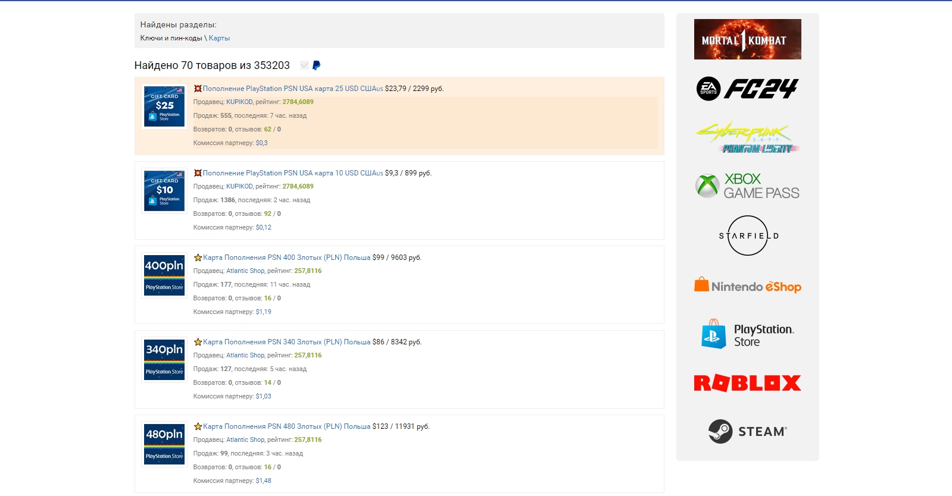
Task: Open the PSN 480 Злотых Польша listing
Action: [286, 426]
